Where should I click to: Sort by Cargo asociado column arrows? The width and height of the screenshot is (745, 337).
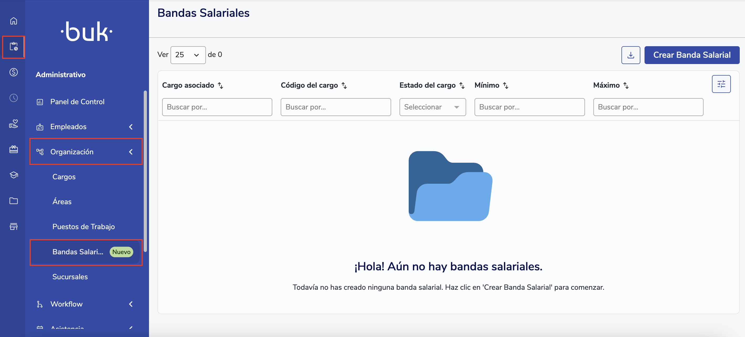[x=221, y=85]
